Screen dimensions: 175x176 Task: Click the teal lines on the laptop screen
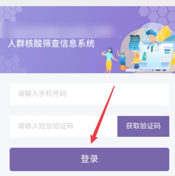(x=167, y=51)
